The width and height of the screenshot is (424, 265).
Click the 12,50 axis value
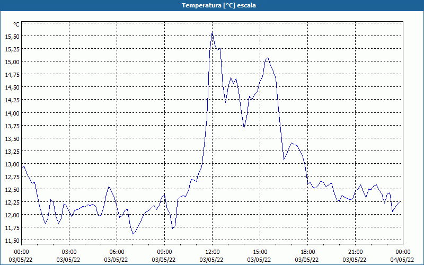(x=12, y=190)
